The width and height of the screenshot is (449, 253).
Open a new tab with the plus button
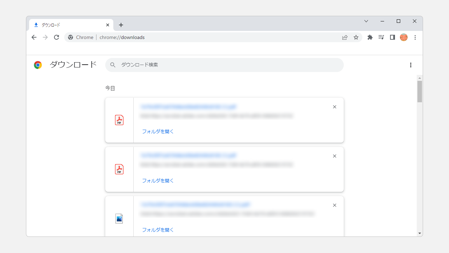click(121, 25)
